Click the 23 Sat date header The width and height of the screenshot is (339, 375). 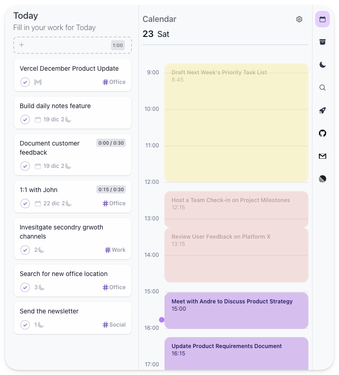click(156, 34)
